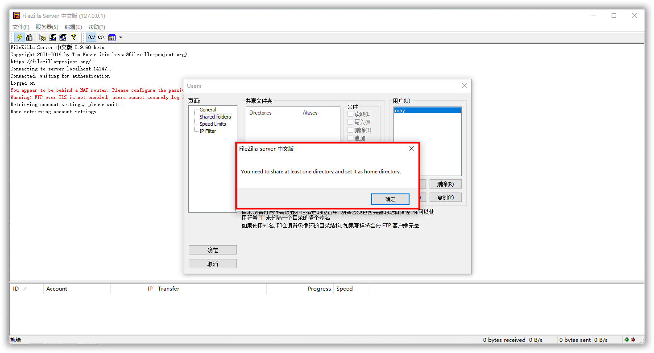
Task: Toggle the 写入 file permission checkbox
Action: pos(350,122)
